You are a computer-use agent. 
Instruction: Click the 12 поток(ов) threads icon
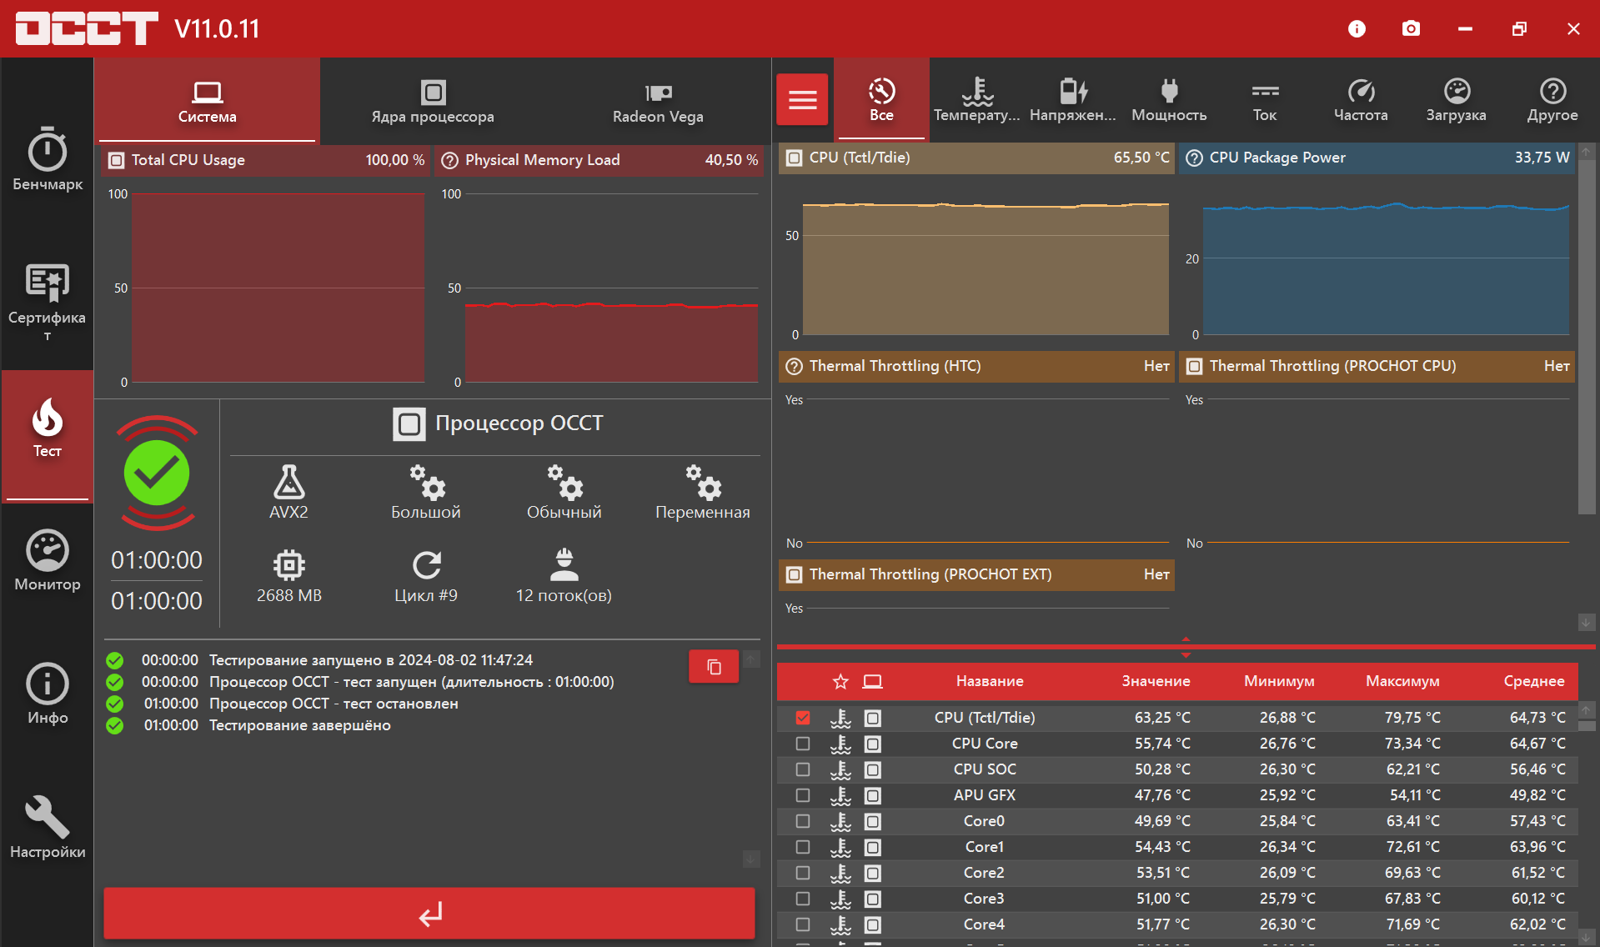point(564,565)
